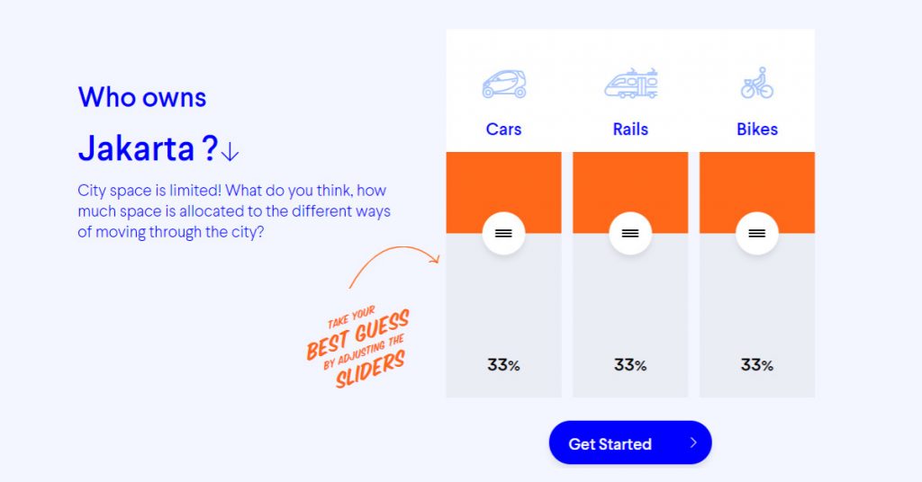Click the orange filled area of Cars
The height and width of the screenshot is (482, 922).
coord(504,182)
